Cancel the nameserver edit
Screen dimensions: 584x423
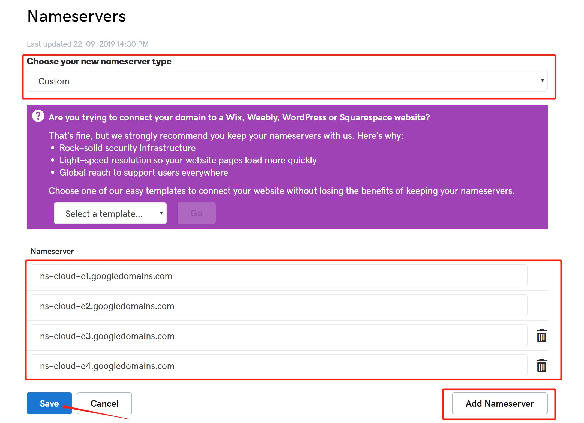[x=104, y=403]
